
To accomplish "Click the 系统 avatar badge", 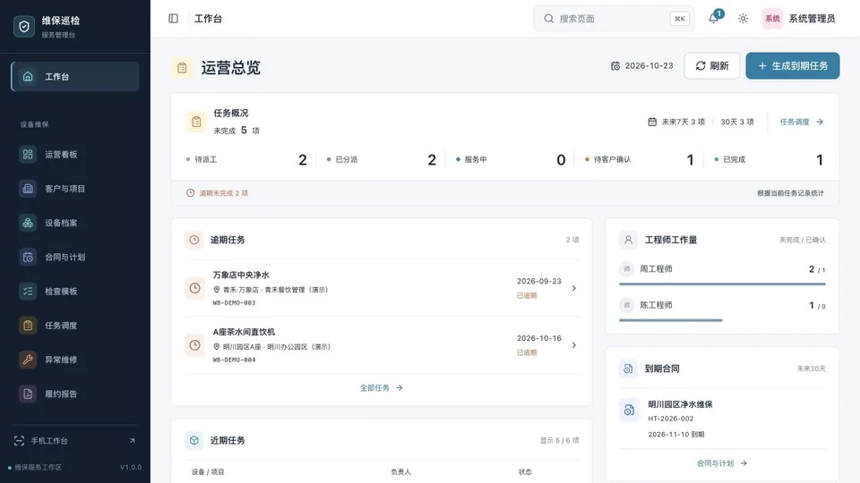I will [772, 19].
